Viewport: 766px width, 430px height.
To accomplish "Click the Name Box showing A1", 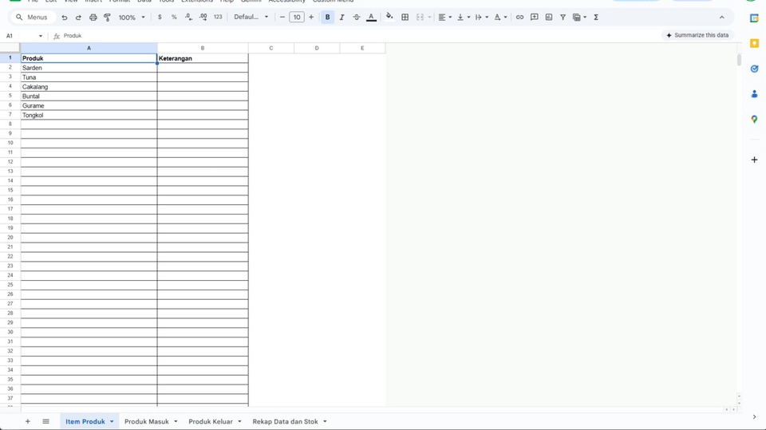I will coord(20,36).
